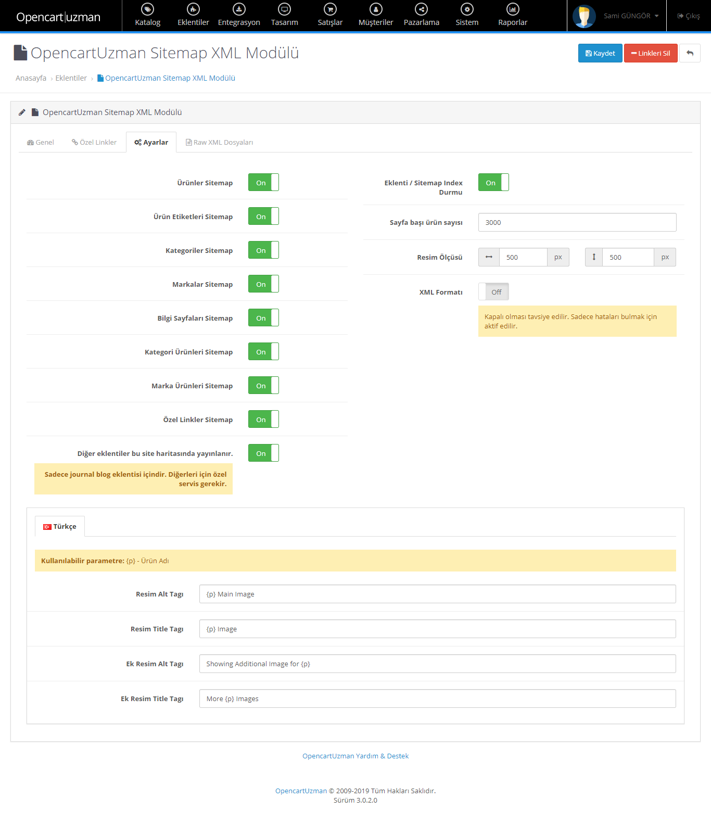Open the Tasarım monitor icon
711x838 pixels.
point(285,9)
